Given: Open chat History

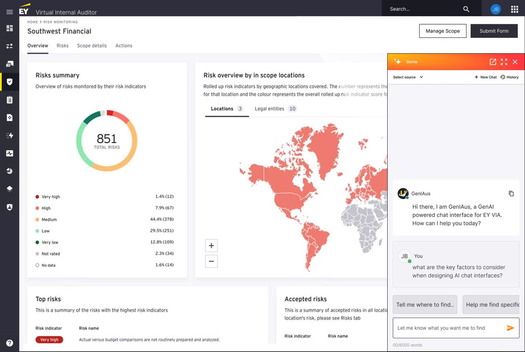Looking at the screenshot, I should coord(509,77).
